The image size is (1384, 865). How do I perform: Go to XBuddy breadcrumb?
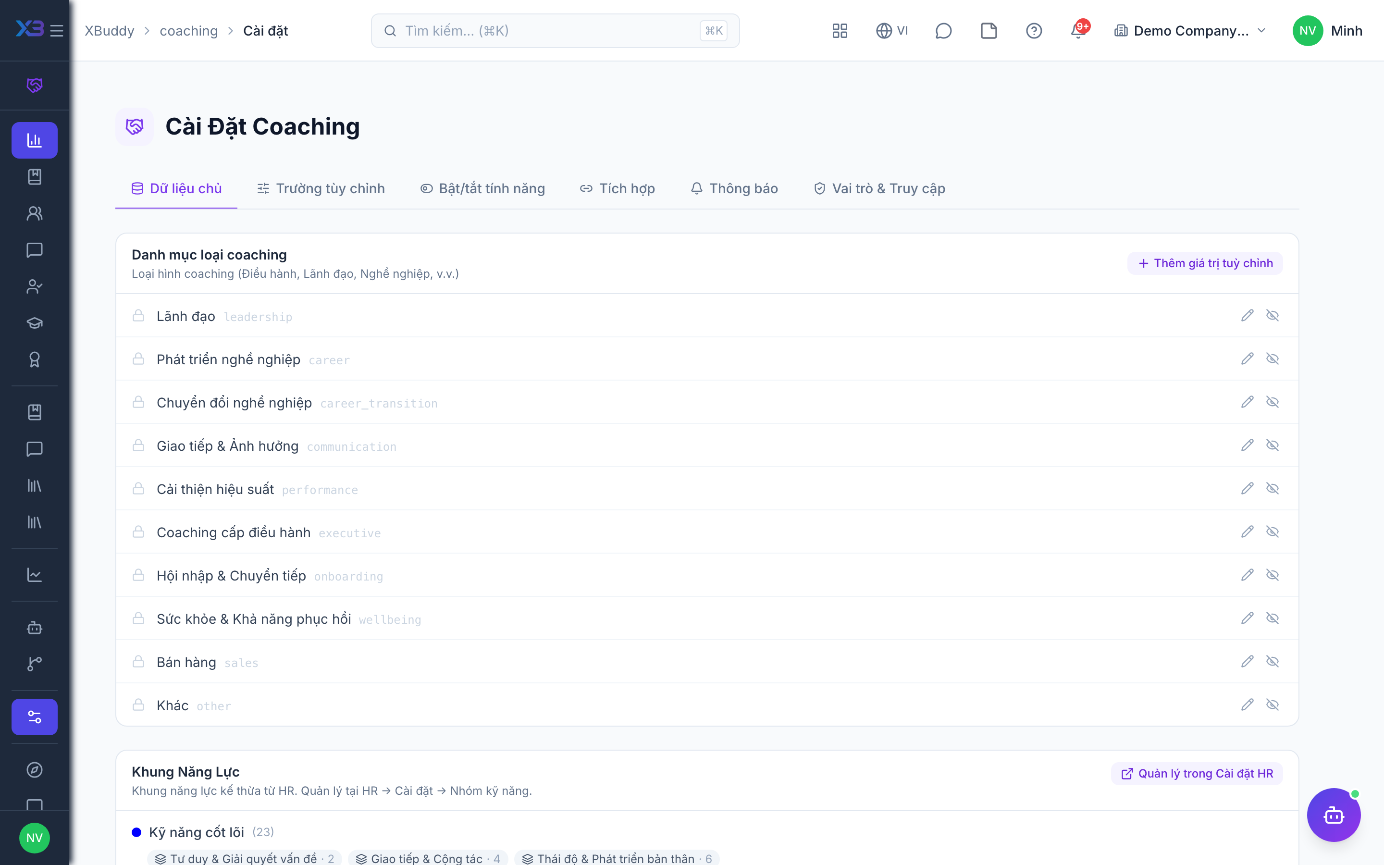click(x=109, y=31)
